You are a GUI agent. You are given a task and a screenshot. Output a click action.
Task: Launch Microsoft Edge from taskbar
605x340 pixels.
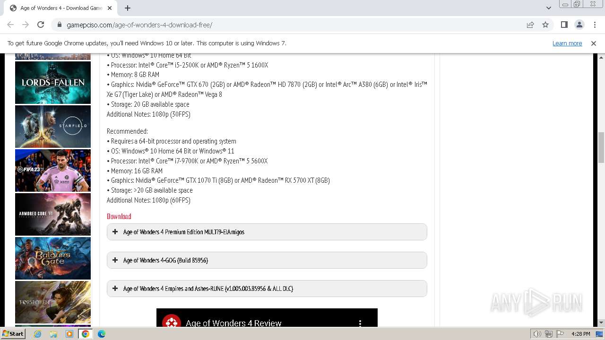point(102,334)
